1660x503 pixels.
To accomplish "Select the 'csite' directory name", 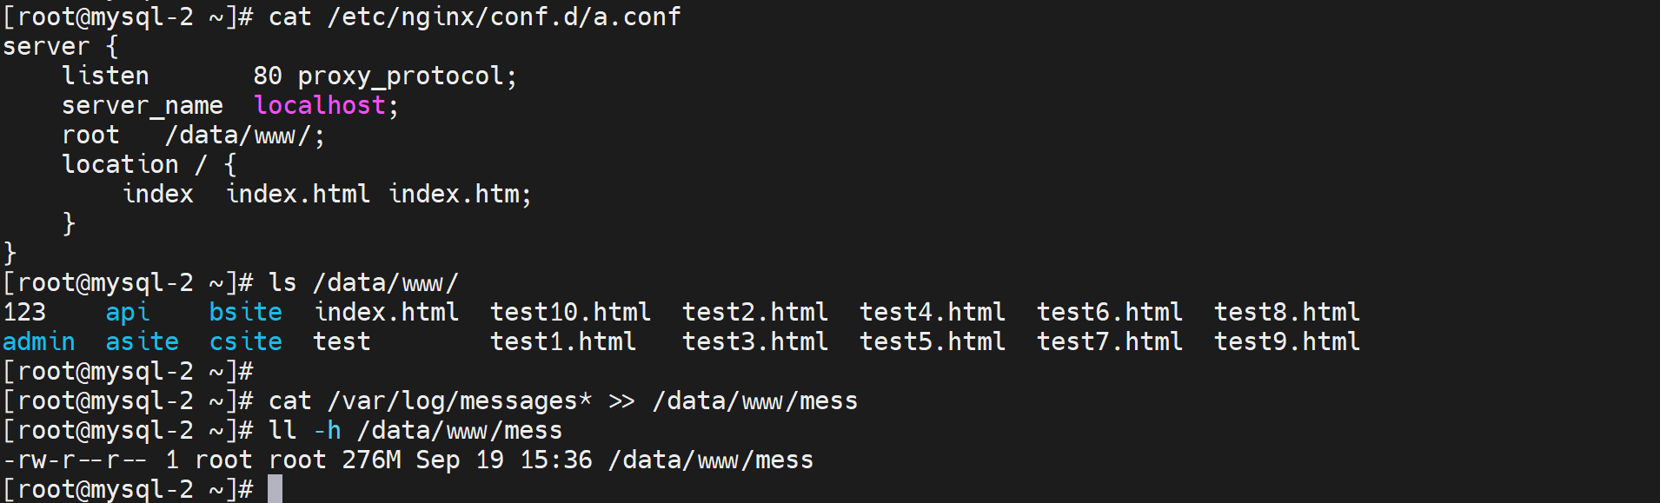I will pyautogui.click(x=246, y=342).
